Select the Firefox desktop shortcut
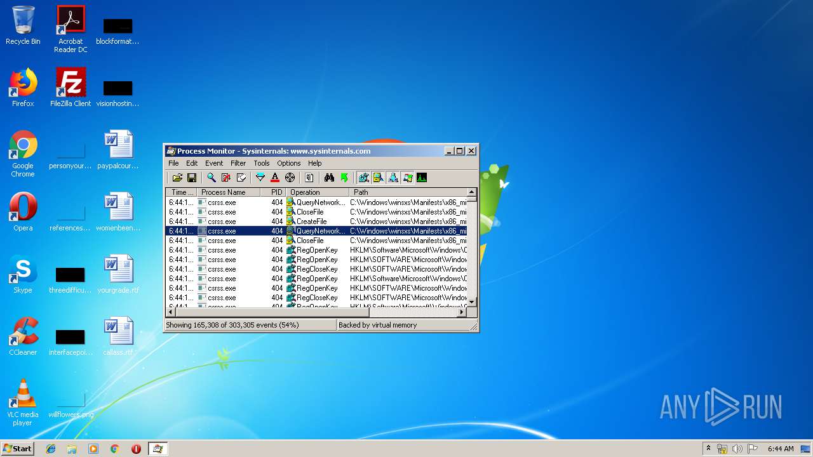 [23, 88]
